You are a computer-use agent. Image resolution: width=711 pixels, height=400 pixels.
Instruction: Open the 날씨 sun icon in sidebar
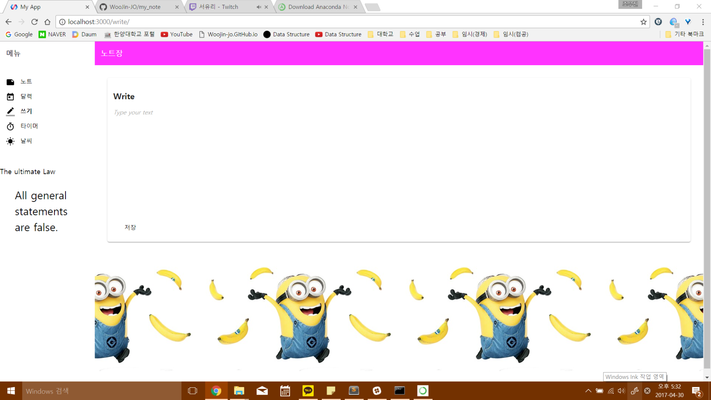[x=10, y=141]
